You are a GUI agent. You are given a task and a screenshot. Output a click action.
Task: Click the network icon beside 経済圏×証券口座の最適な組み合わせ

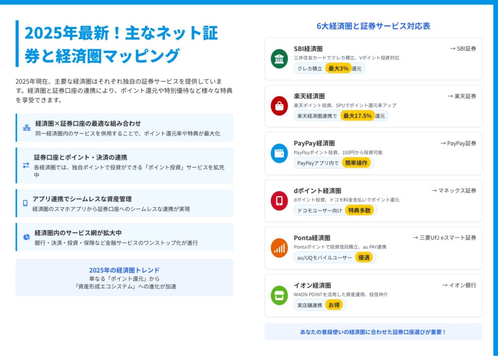click(27, 128)
